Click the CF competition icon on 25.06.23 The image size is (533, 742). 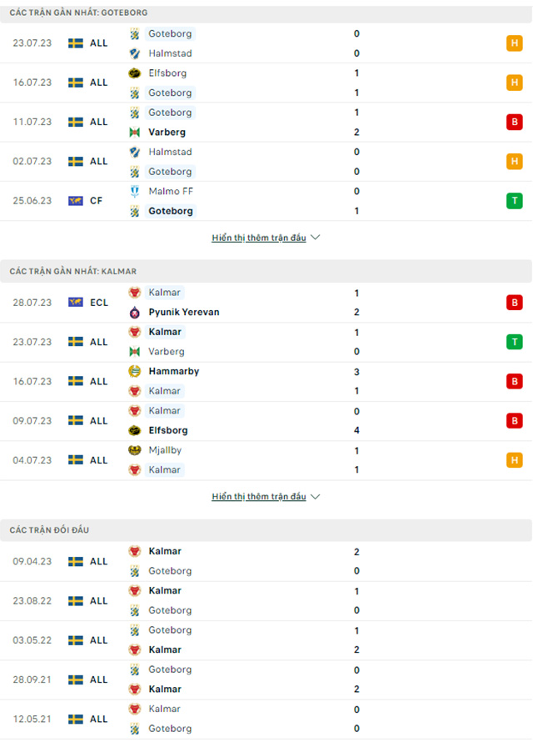click(x=76, y=201)
